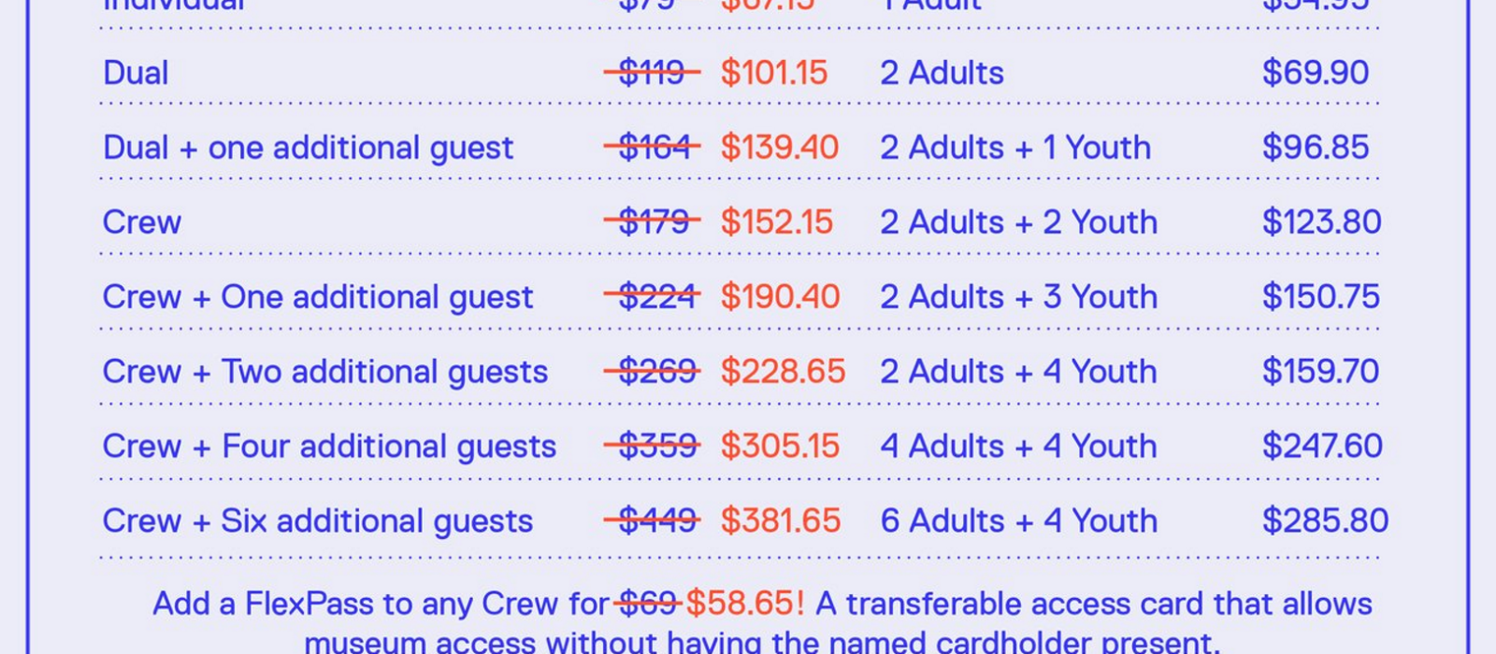The height and width of the screenshot is (654, 1496).
Task: Click the $152.15 Crew sale price
Action: (776, 222)
